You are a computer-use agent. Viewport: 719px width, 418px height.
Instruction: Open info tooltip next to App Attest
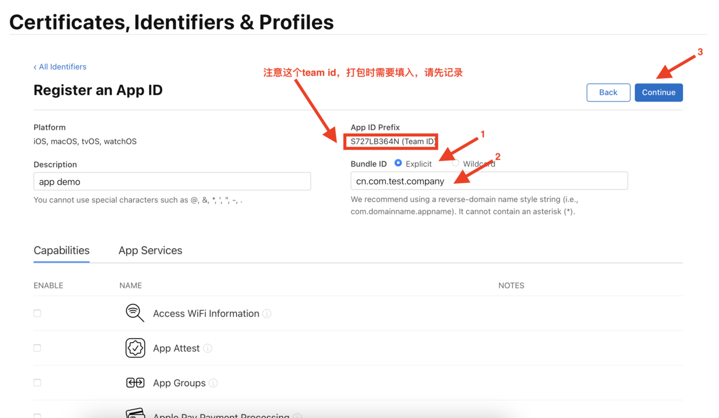[208, 348]
